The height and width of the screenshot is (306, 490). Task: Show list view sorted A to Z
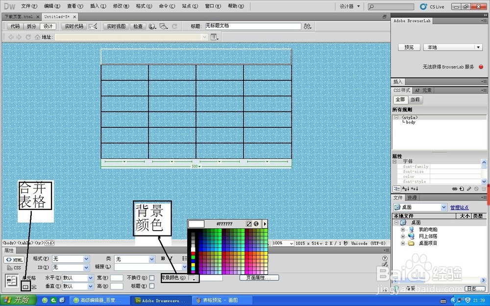pyautogui.click(x=406, y=189)
